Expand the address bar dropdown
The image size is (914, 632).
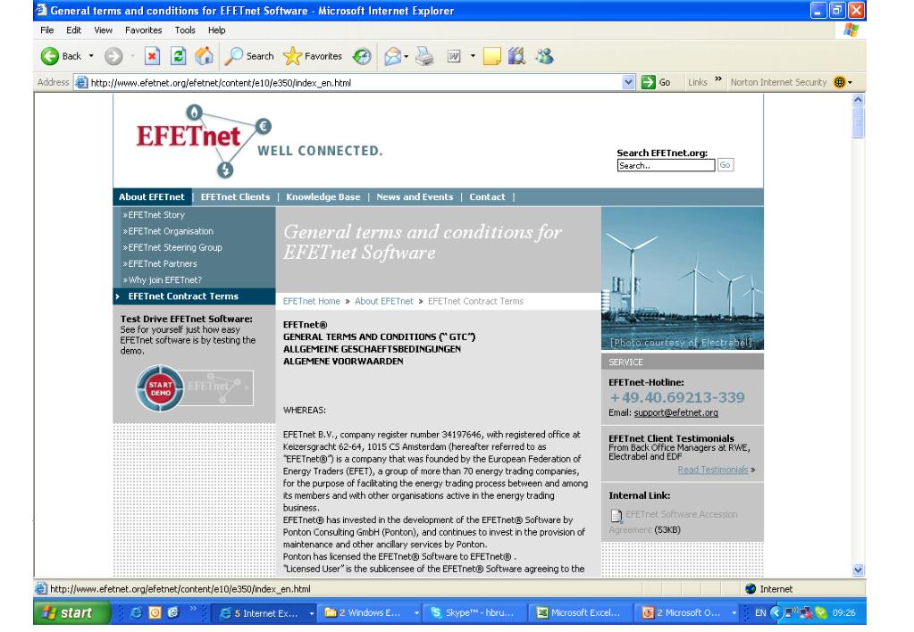point(628,82)
